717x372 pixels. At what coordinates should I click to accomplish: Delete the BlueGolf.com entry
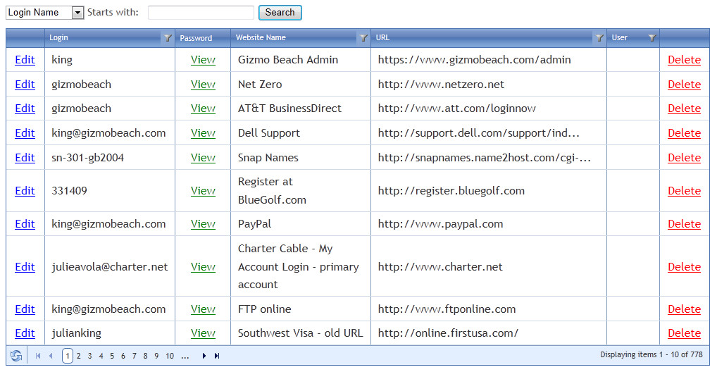click(x=684, y=191)
